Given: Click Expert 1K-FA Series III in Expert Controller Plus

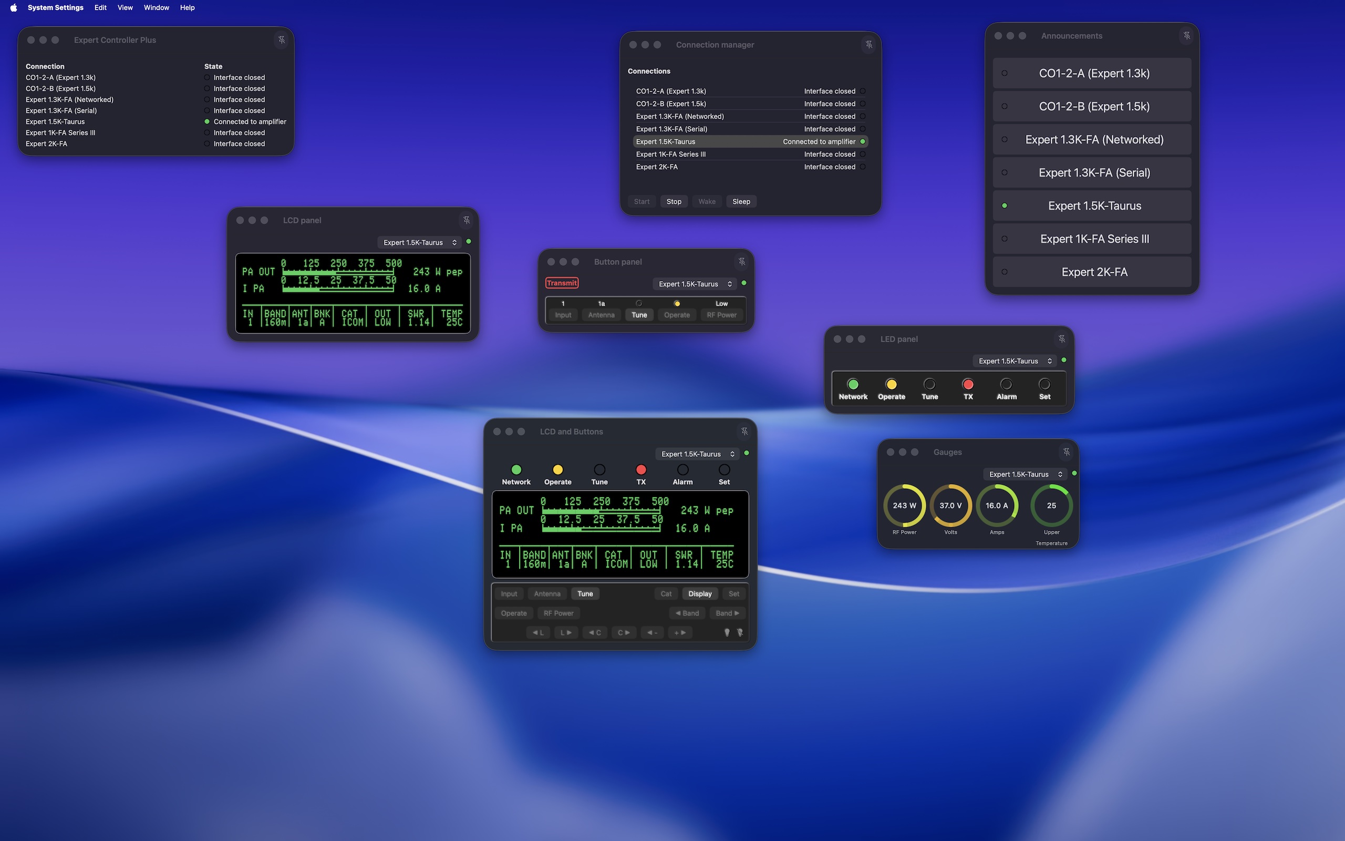Looking at the screenshot, I should [x=60, y=133].
